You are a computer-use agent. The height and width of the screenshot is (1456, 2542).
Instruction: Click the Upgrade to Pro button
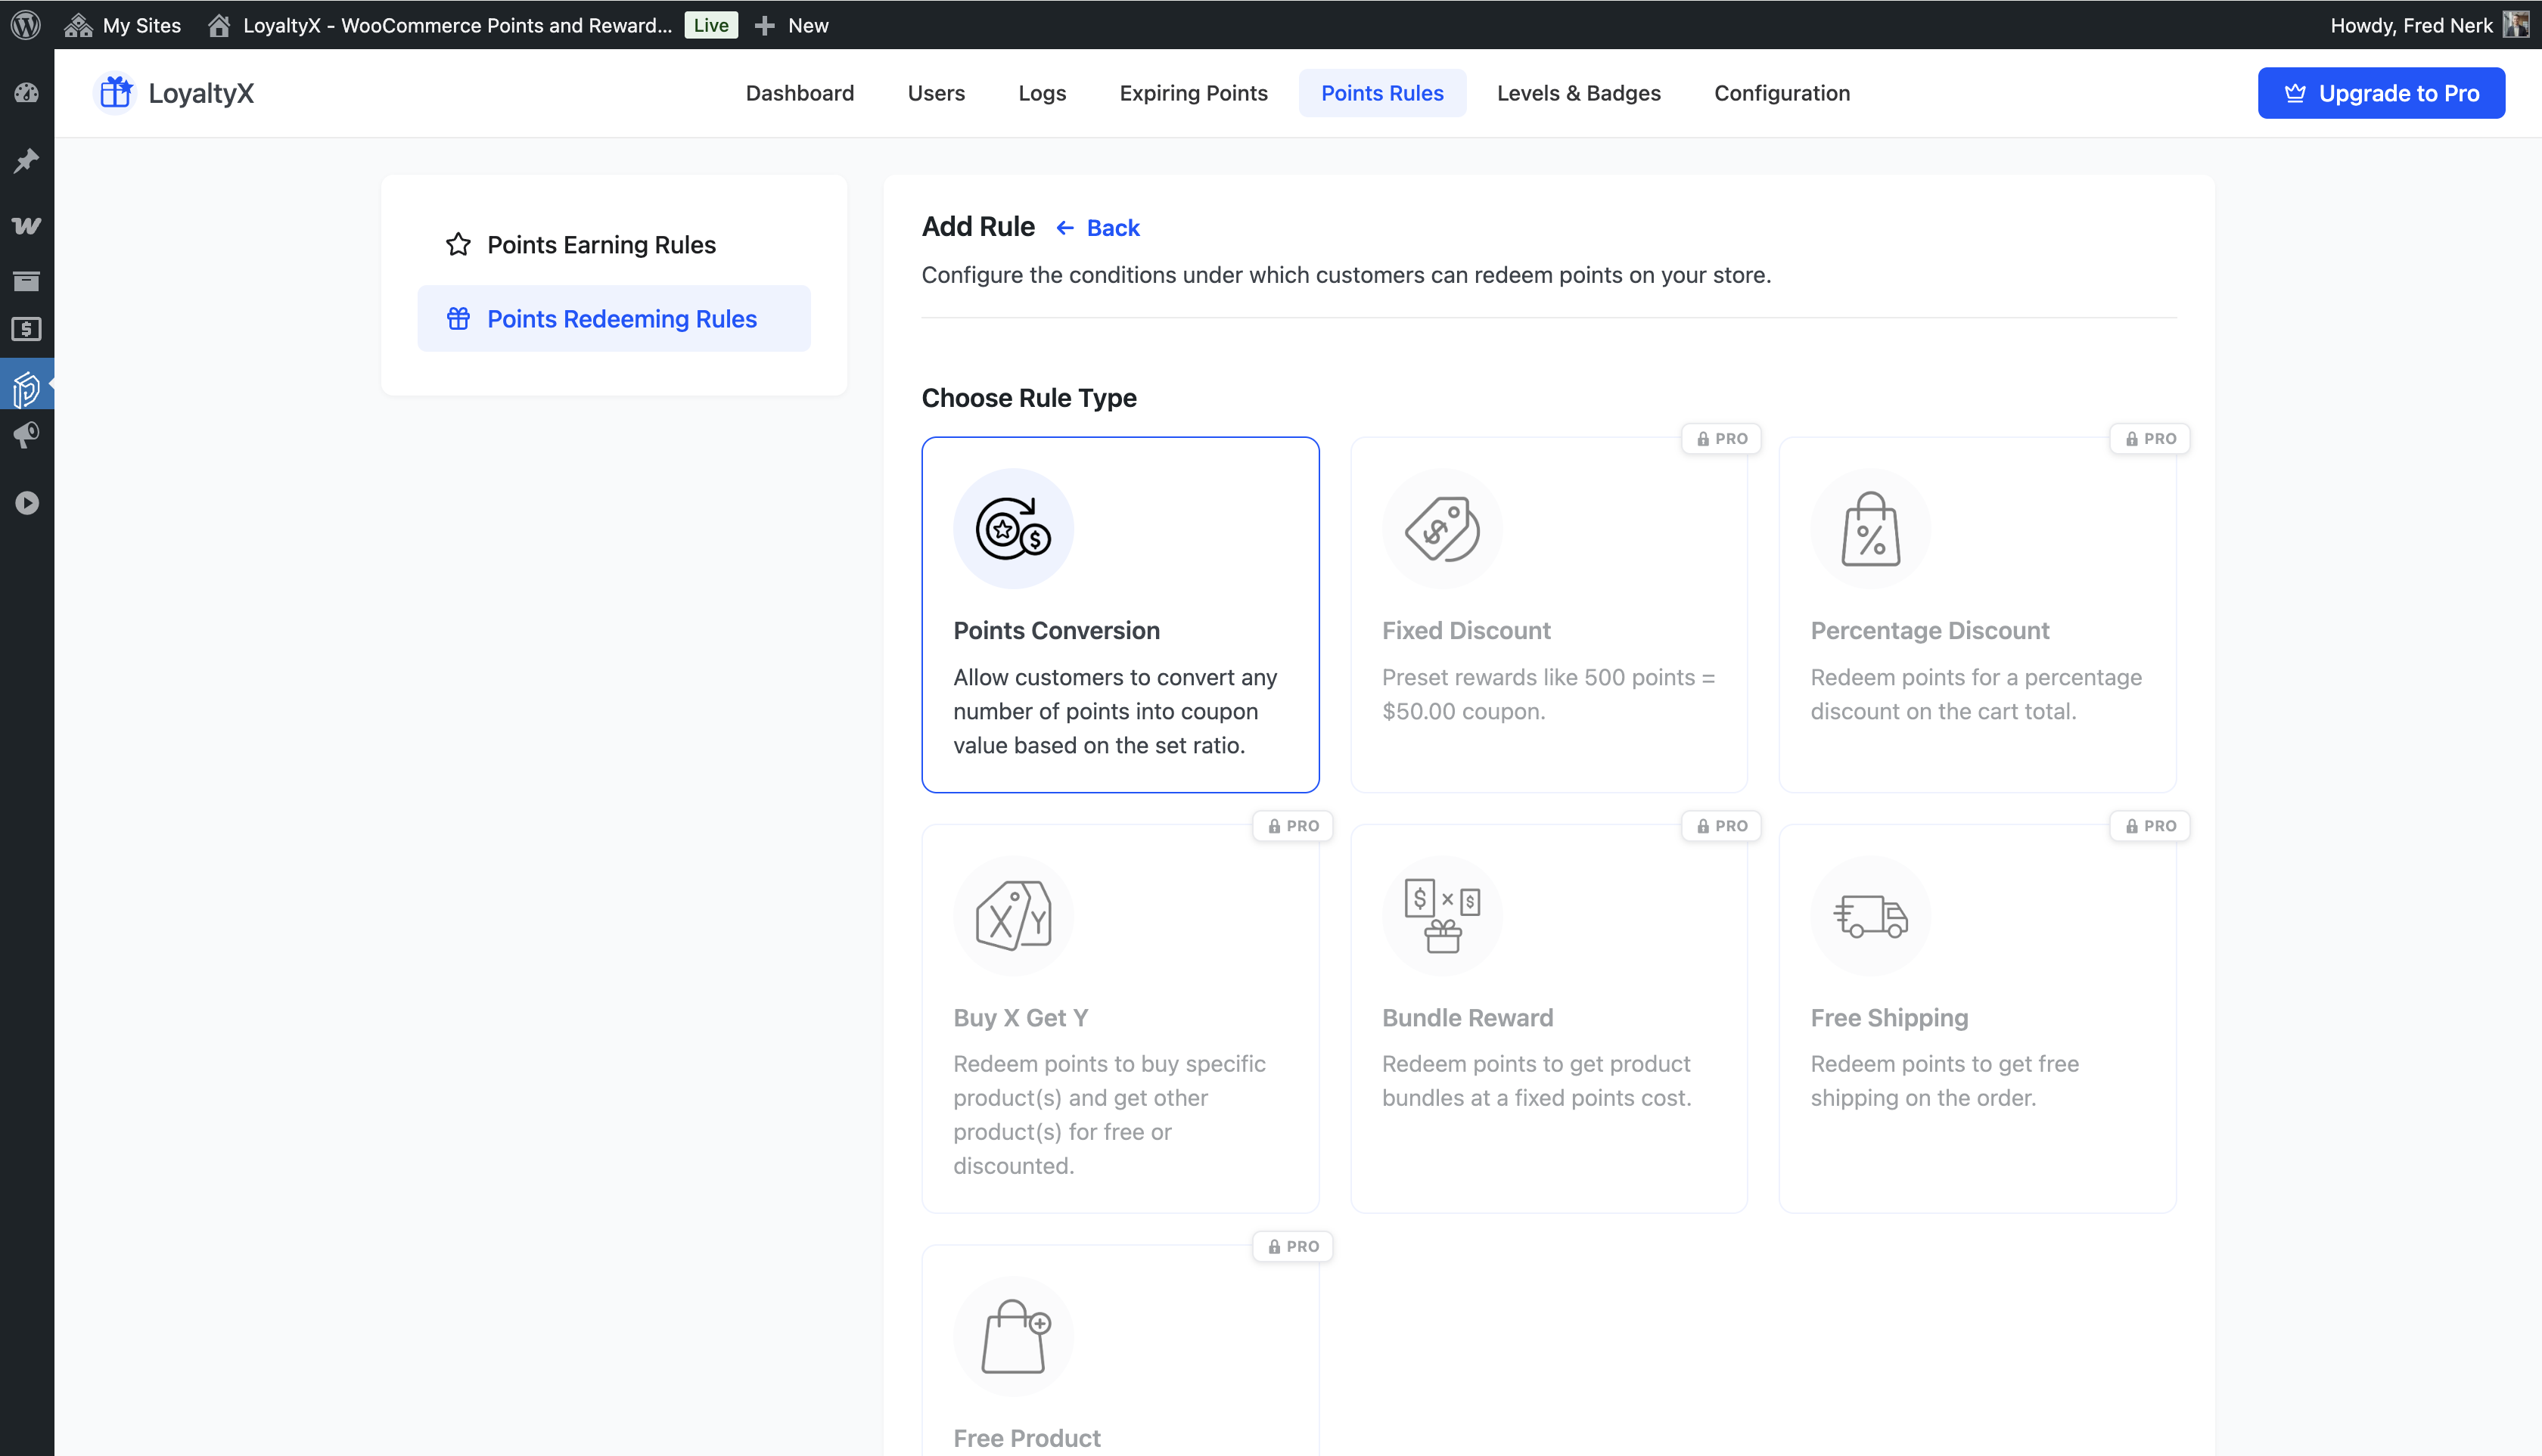click(x=2380, y=93)
